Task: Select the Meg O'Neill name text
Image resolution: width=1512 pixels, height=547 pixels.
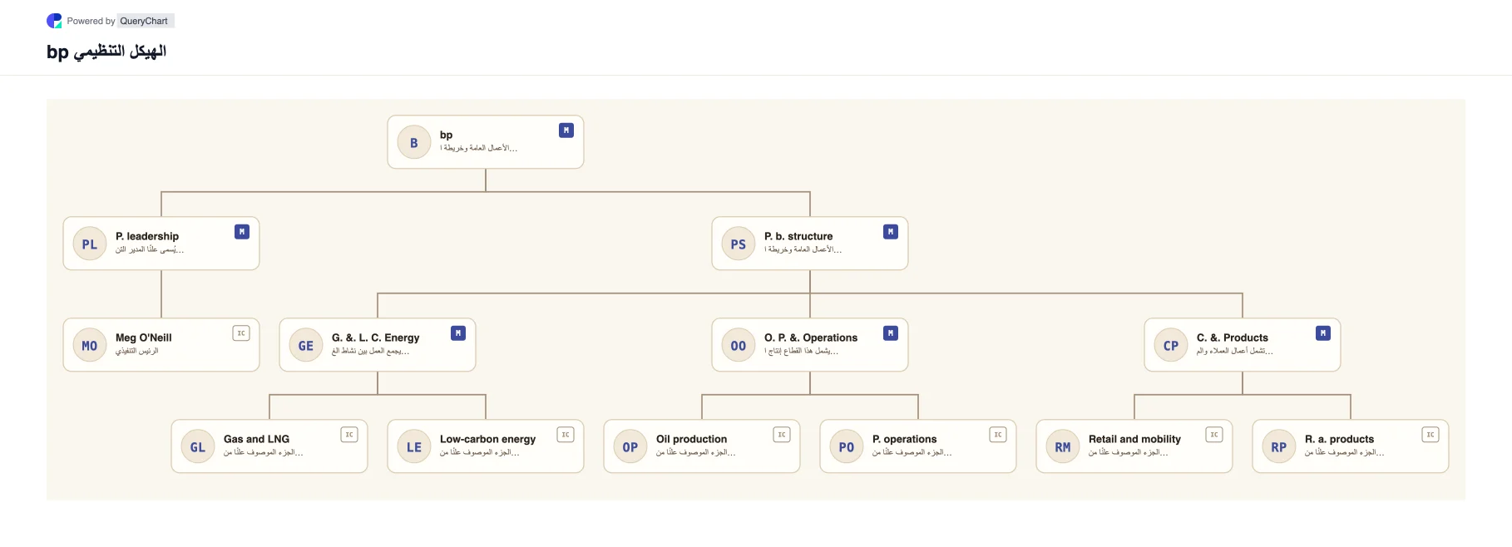Action: coord(144,338)
